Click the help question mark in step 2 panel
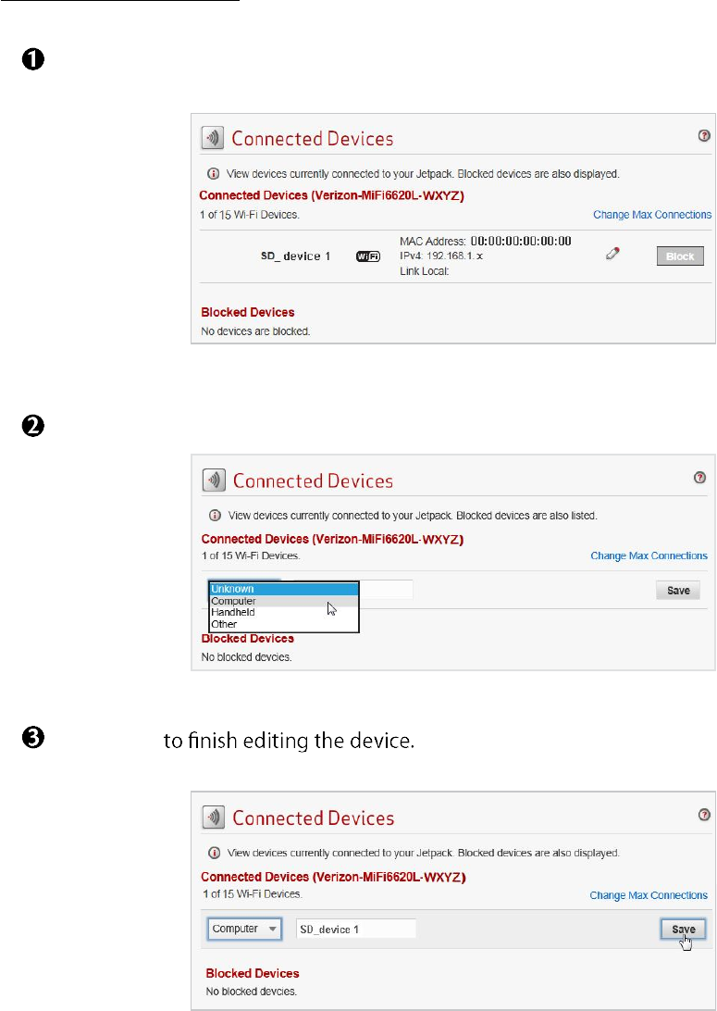 coord(700,478)
